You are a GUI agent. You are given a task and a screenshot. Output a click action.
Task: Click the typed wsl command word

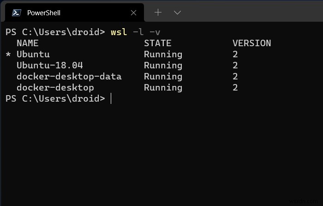pos(119,32)
